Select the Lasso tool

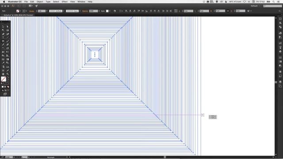8,30
